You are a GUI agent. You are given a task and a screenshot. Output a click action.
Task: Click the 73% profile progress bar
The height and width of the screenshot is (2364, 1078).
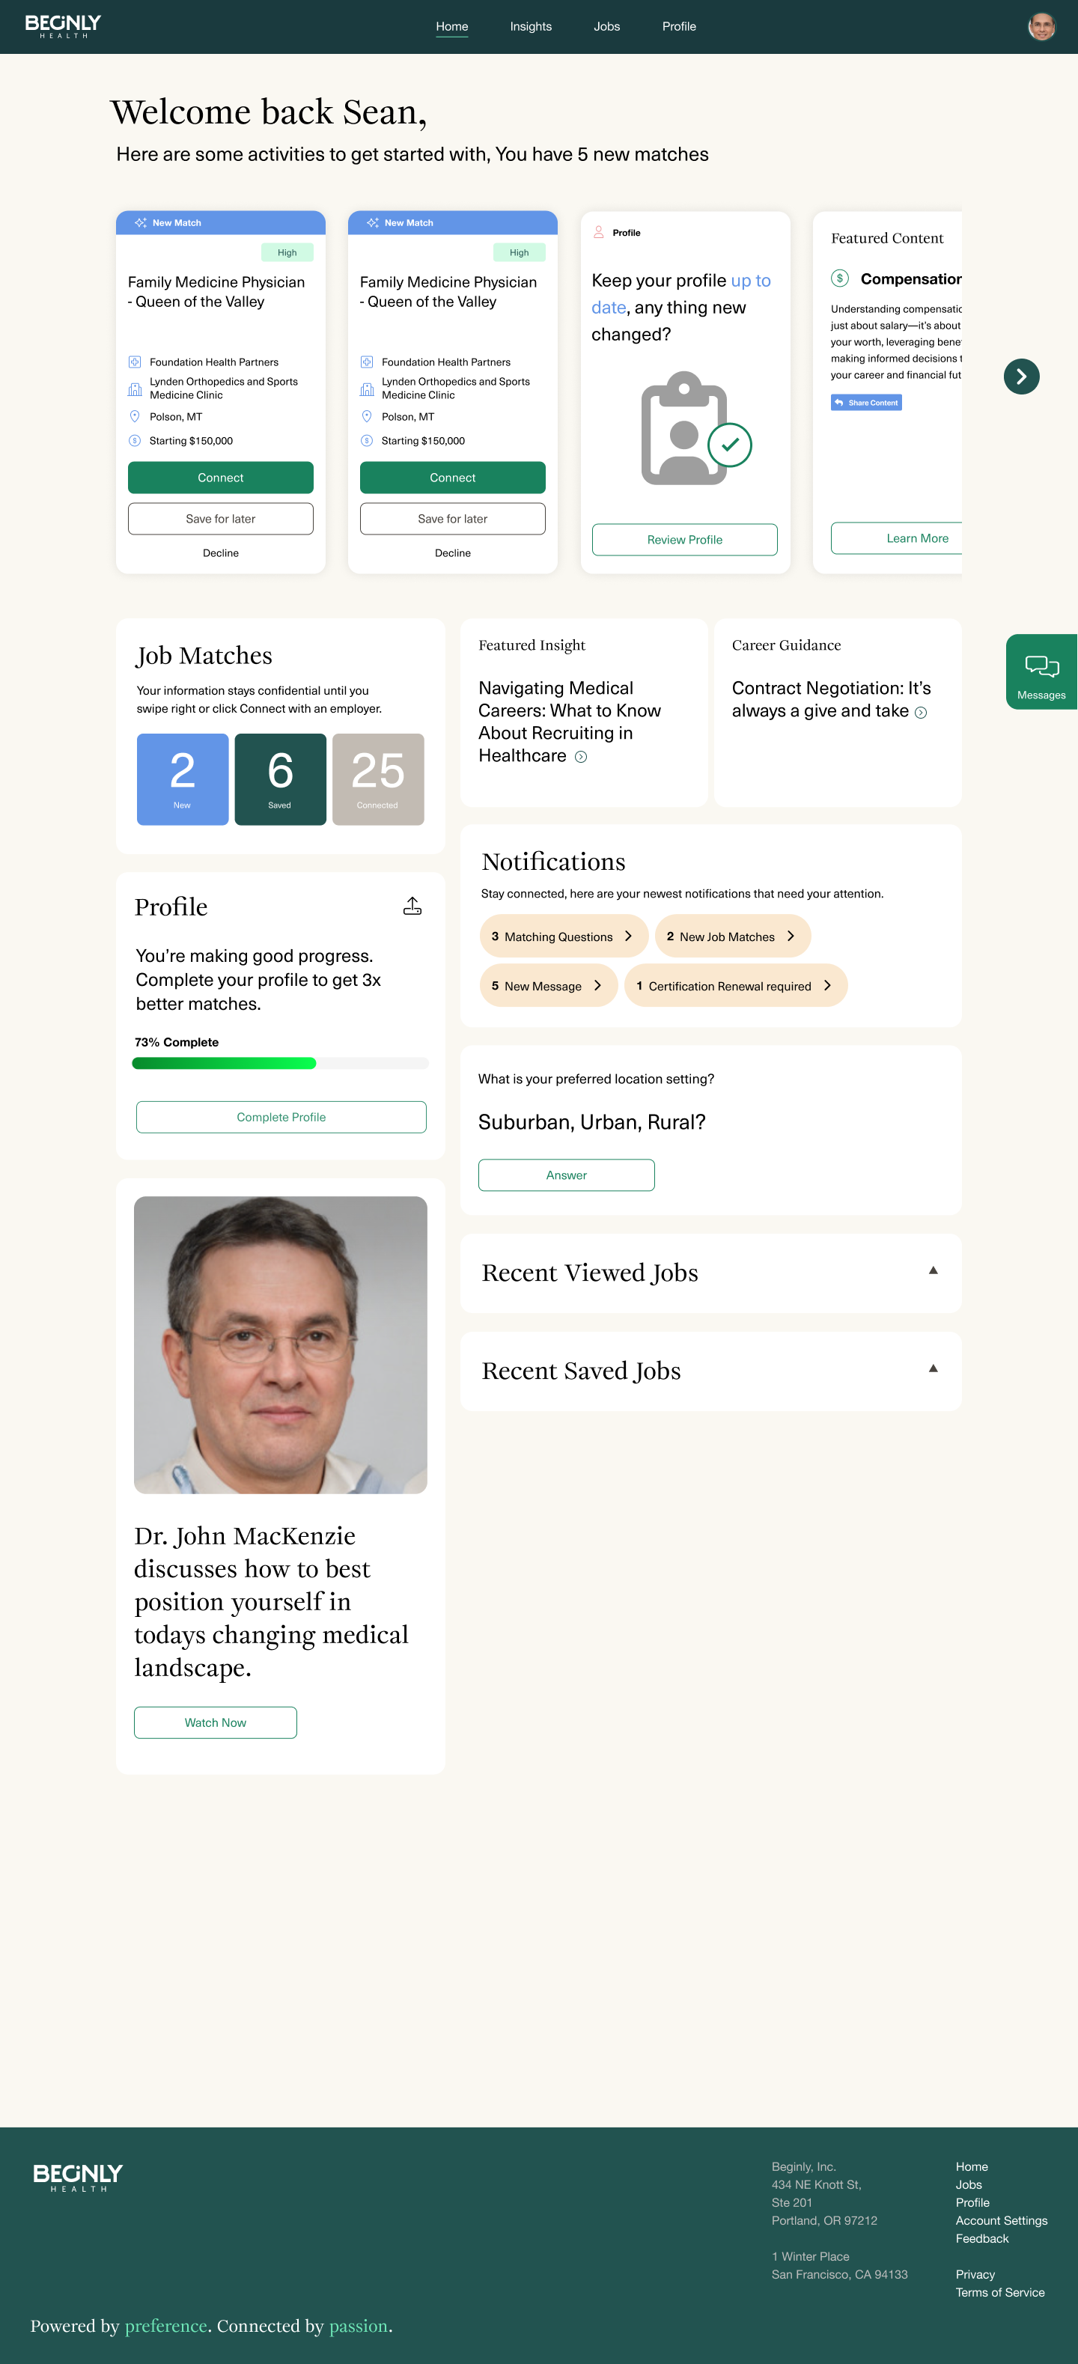coord(280,1063)
